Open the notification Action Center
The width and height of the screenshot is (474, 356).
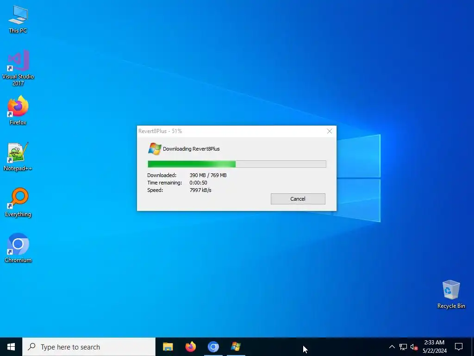[x=459, y=347]
